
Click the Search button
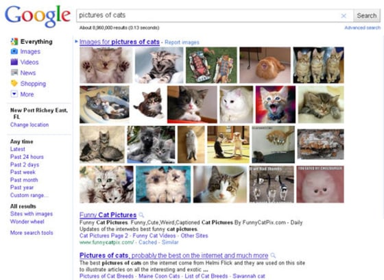coord(367,16)
